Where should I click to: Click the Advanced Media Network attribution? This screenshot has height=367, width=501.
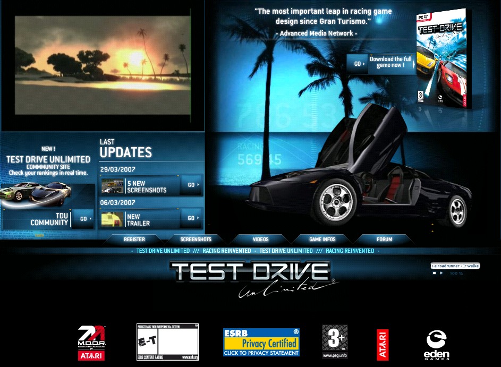click(x=317, y=33)
